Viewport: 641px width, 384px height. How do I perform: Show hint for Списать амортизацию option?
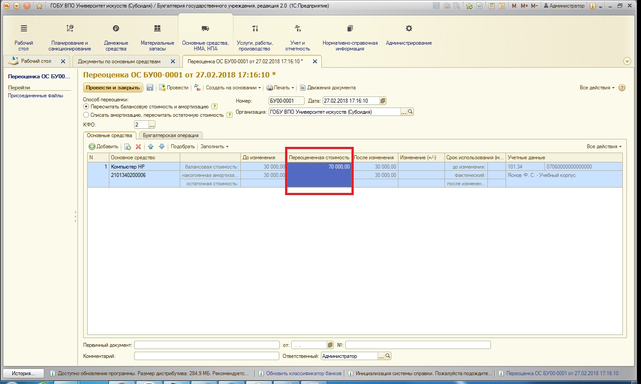pos(229,115)
